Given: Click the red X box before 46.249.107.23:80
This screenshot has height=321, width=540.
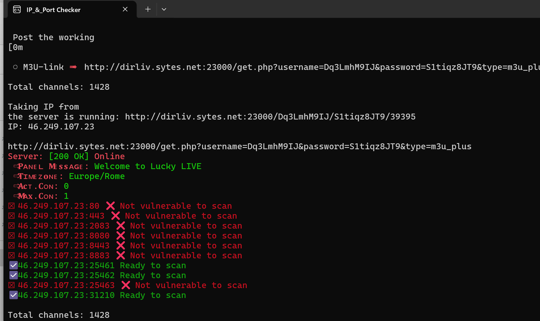Looking at the screenshot, I should click(x=11, y=206).
